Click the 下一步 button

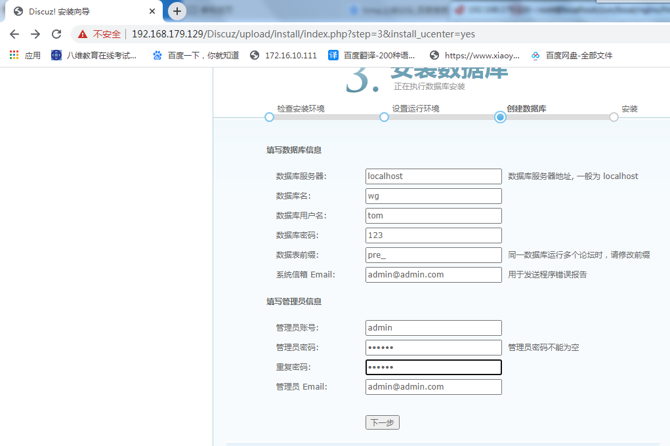(x=382, y=422)
